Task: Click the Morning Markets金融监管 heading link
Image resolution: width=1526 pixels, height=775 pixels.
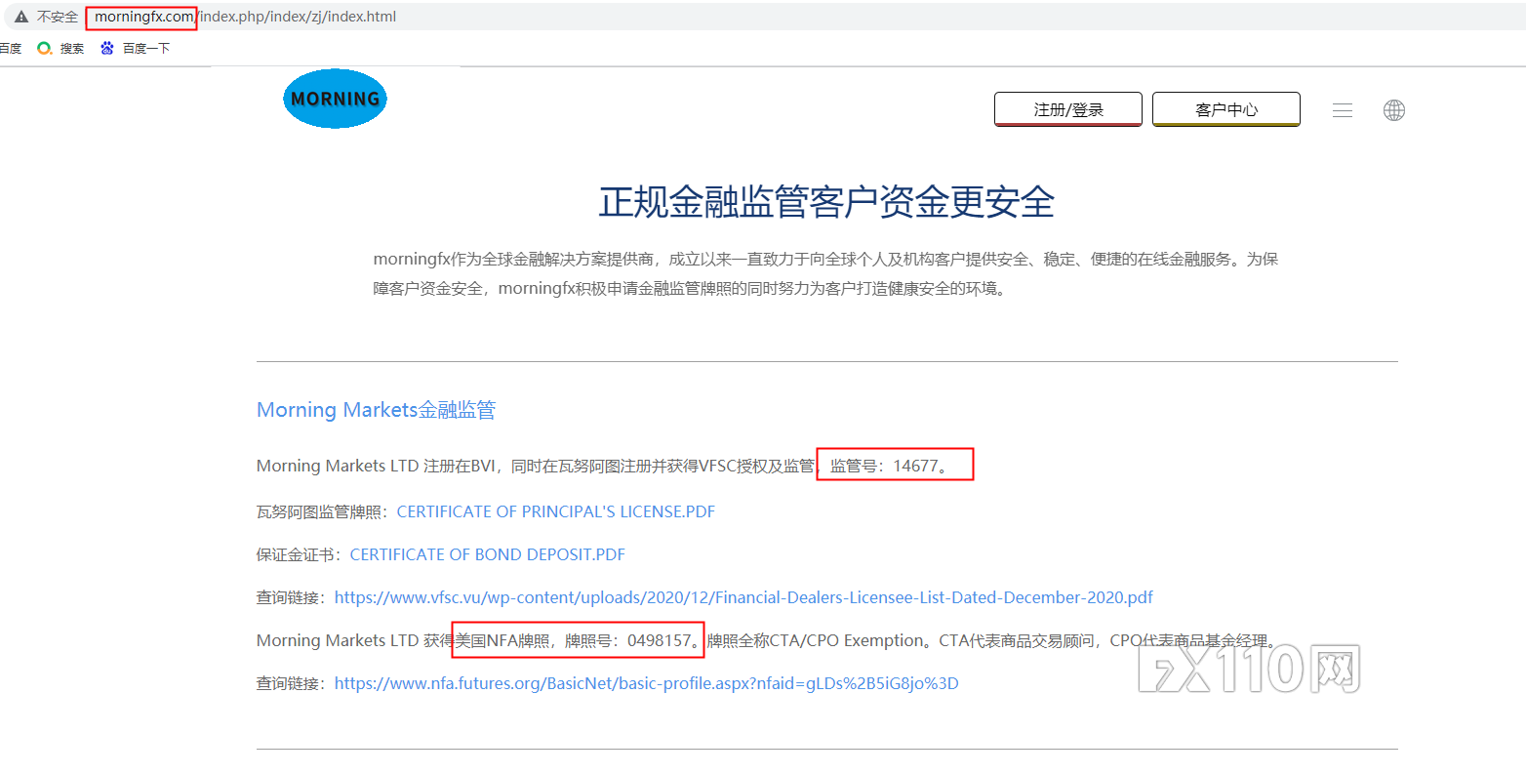Action: point(376,409)
